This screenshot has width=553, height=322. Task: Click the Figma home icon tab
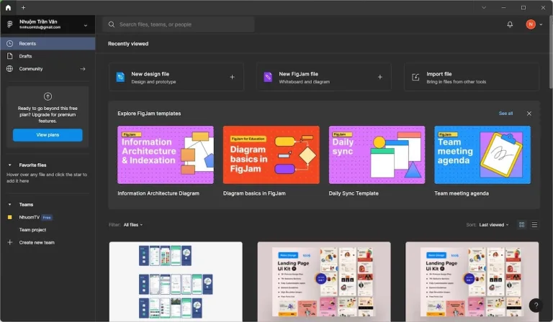8,7
